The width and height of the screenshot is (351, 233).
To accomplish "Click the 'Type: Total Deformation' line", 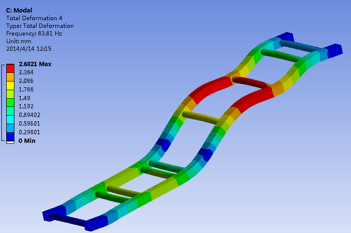I will coord(40,26).
